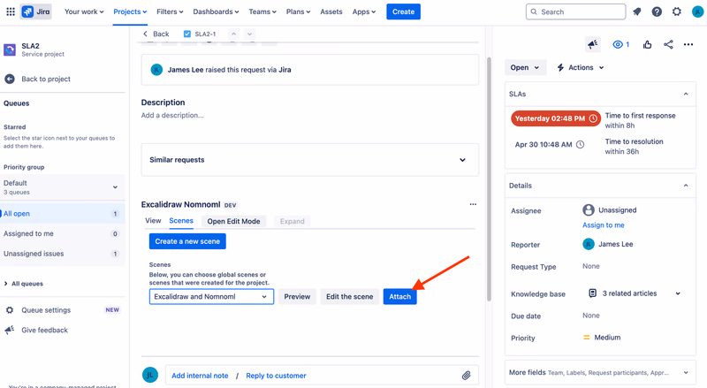Click the attachment paperclip icon

(467, 376)
